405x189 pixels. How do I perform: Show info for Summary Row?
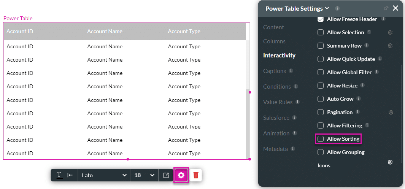point(367,45)
